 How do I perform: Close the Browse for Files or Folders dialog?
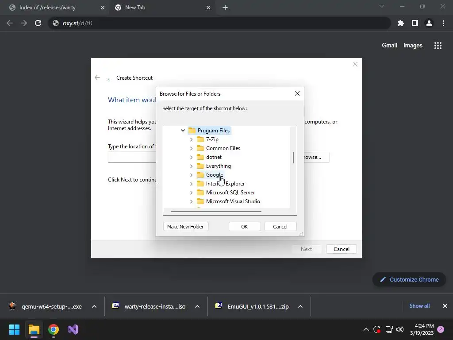click(297, 93)
